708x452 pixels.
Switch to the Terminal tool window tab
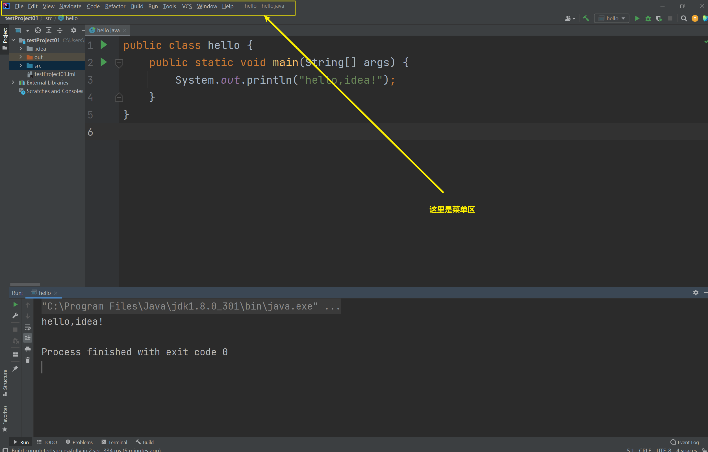coord(114,442)
